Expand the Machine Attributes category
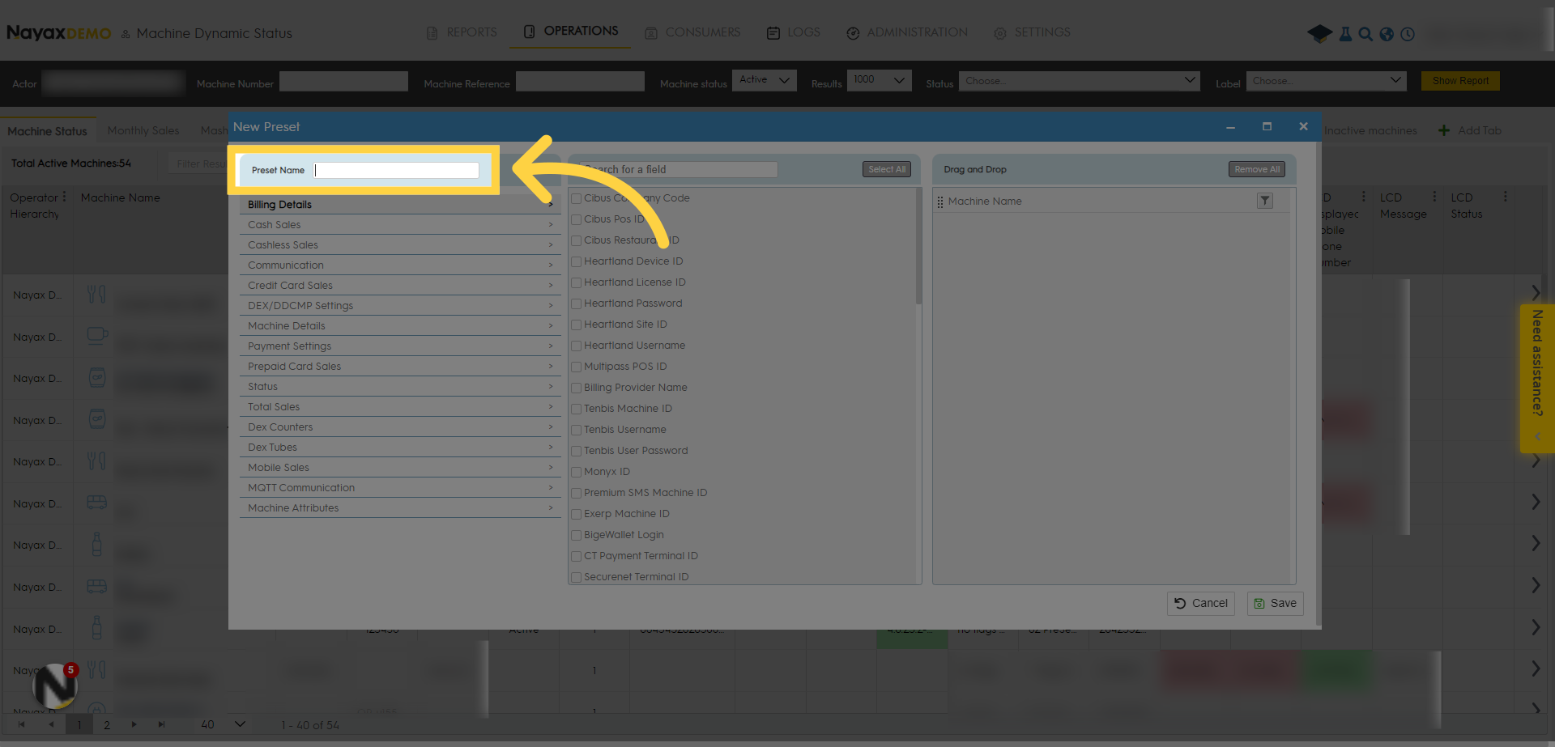Viewport: 1555px width, 747px height. [x=400, y=507]
